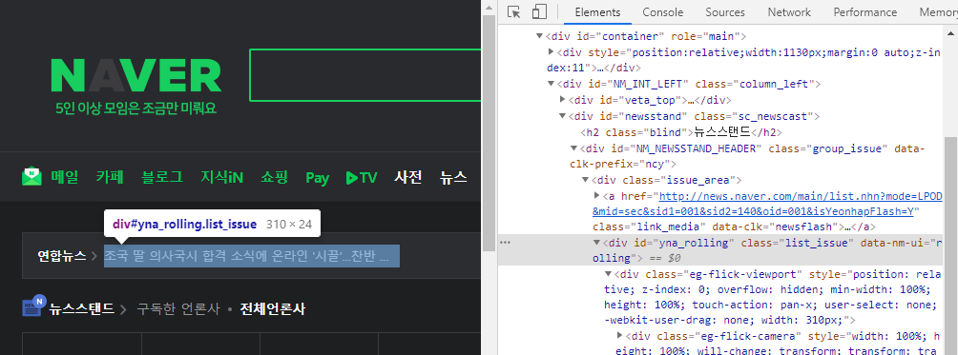Open Naver Pay link
The width and height of the screenshot is (958, 355).
pos(318,178)
